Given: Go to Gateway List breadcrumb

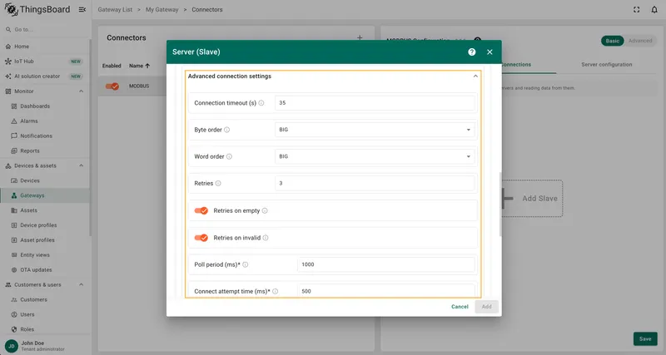Looking at the screenshot, I should (x=115, y=9).
